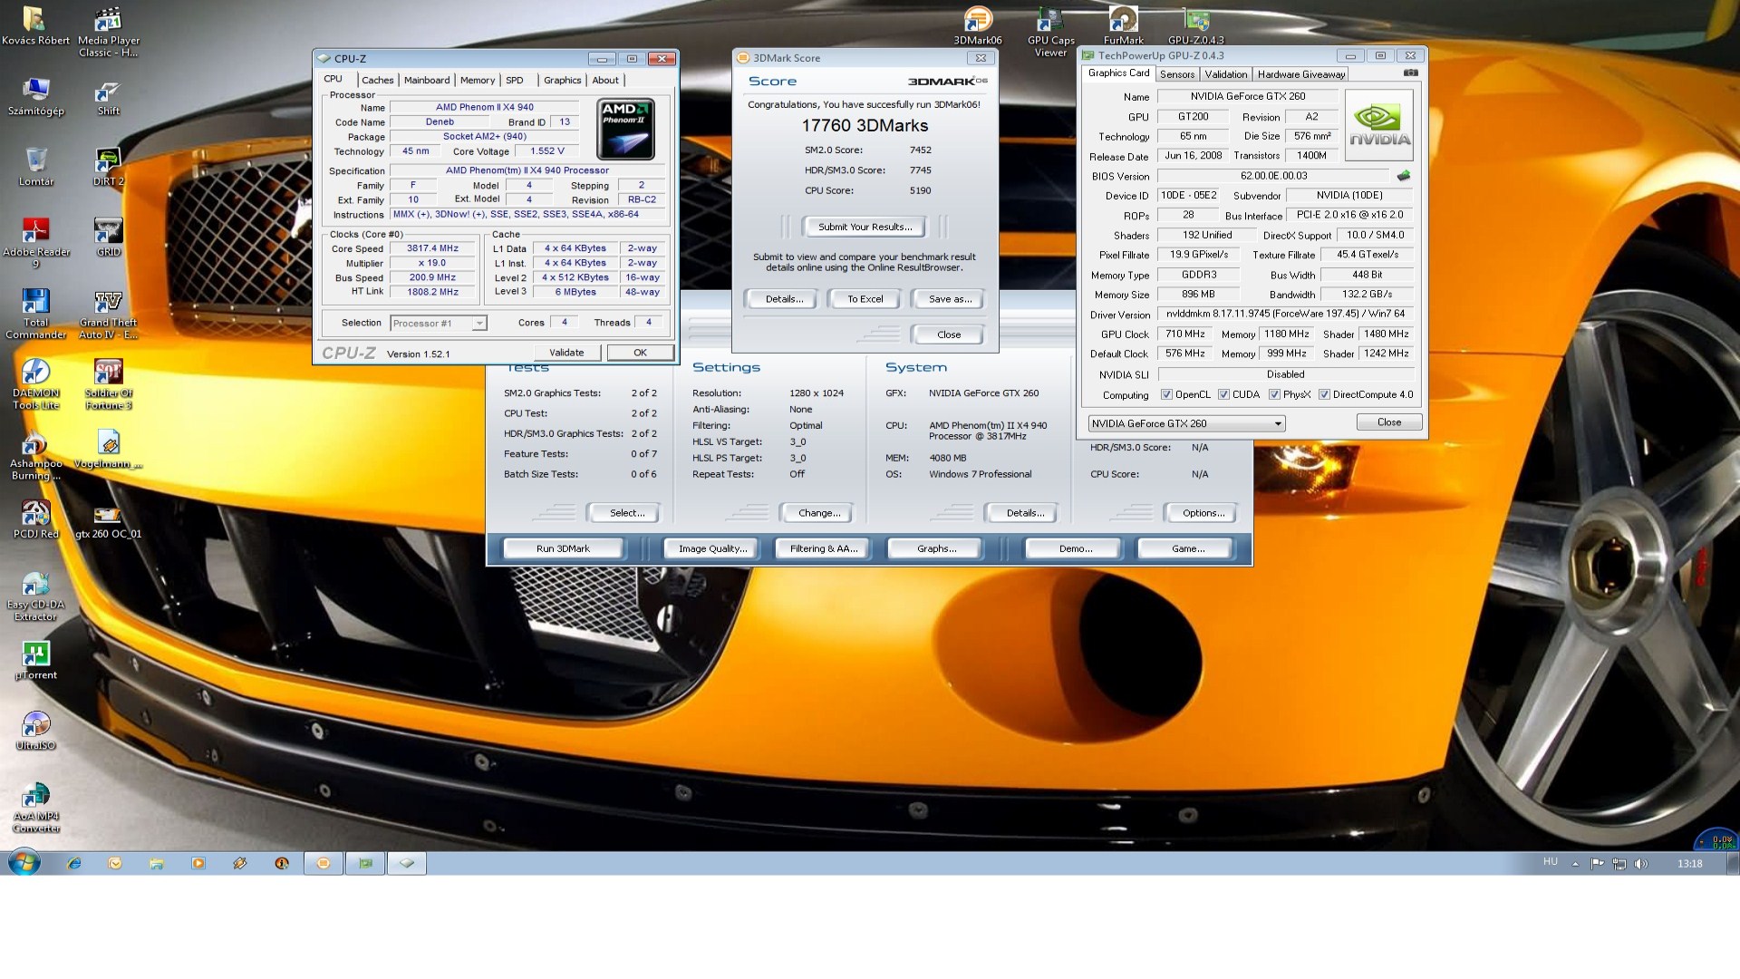Click the Validate button in CPU-Z

tap(566, 353)
